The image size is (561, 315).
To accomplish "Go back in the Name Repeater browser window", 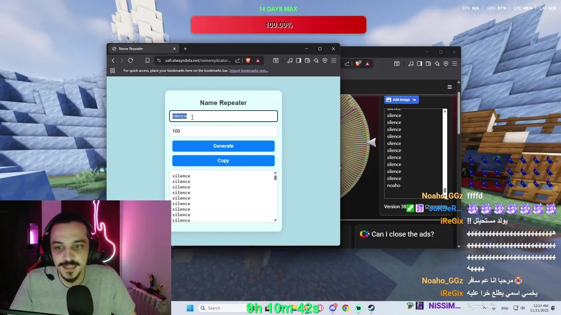I will click(x=113, y=60).
